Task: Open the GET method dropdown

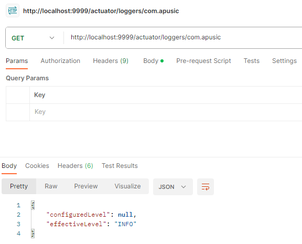Action: [x=33, y=38]
